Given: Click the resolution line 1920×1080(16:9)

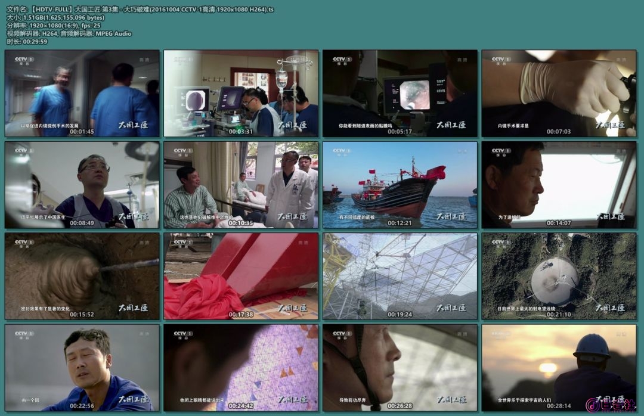Looking at the screenshot, I should pos(54,26).
